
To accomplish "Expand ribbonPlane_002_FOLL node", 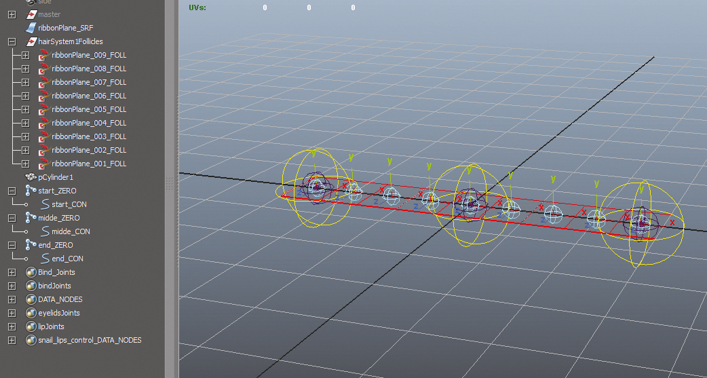I will (26, 150).
